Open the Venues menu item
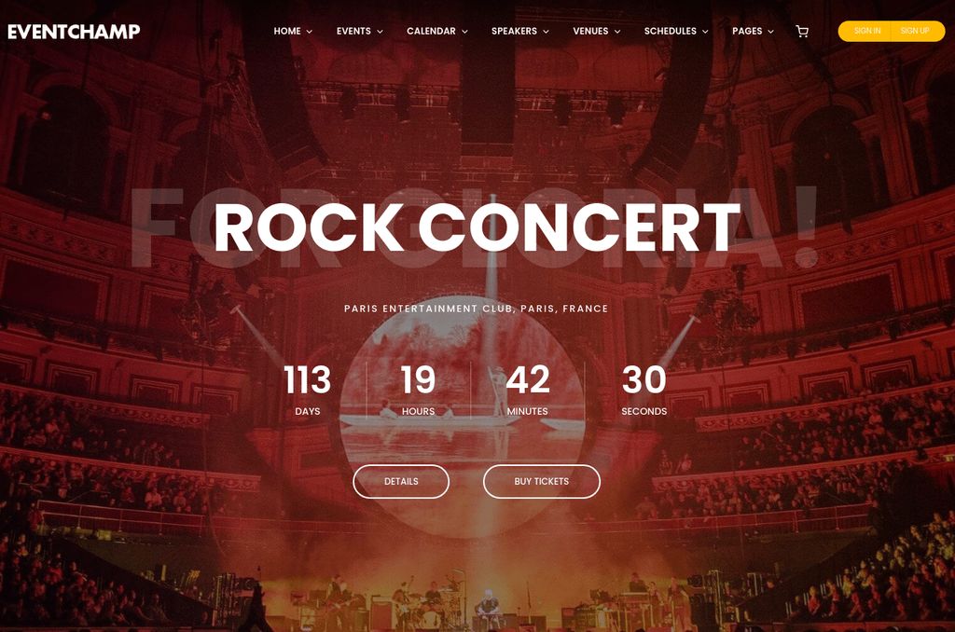The width and height of the screenshot is (955, 632). click(590, 31)
